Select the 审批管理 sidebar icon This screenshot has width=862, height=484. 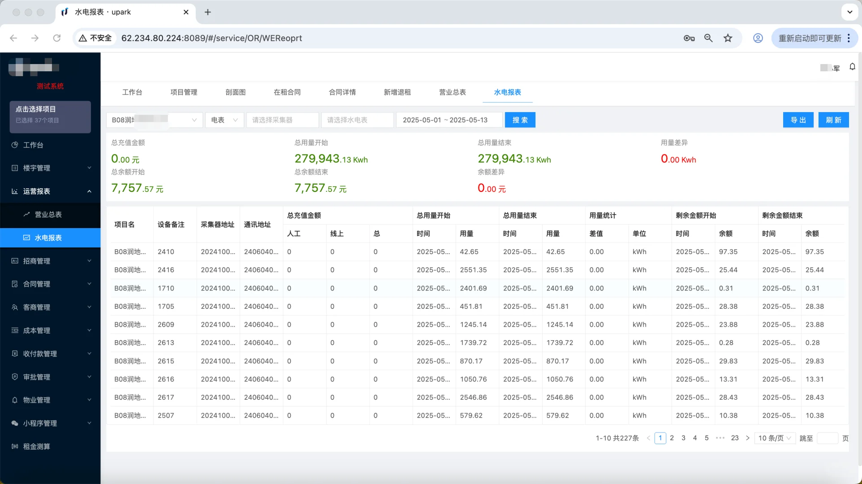coord(36,377)
